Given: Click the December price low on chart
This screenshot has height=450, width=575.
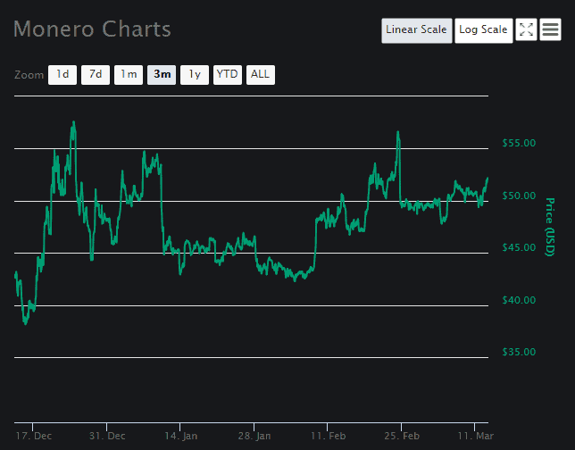Looking at the screenshot, I should tap(25, 323).
